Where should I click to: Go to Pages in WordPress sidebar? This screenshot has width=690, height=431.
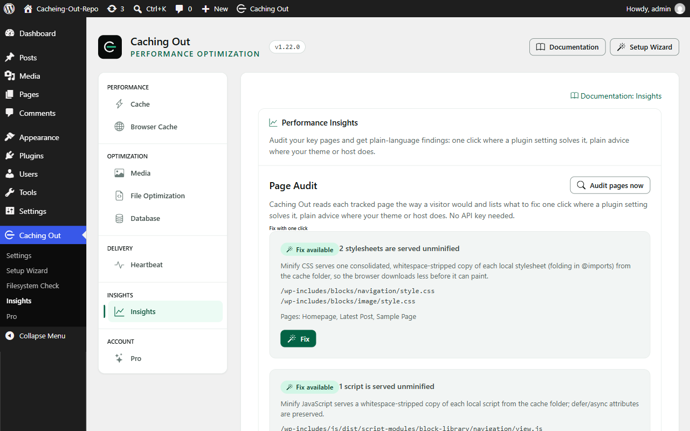[43, 94]
